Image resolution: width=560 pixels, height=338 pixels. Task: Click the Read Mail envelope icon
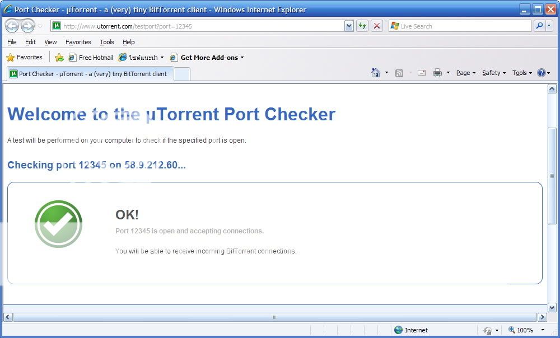(422, 73)
